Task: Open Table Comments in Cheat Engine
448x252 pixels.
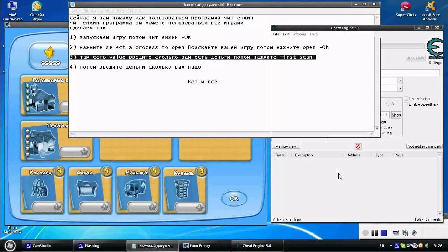Action: (x=427, y=219)
